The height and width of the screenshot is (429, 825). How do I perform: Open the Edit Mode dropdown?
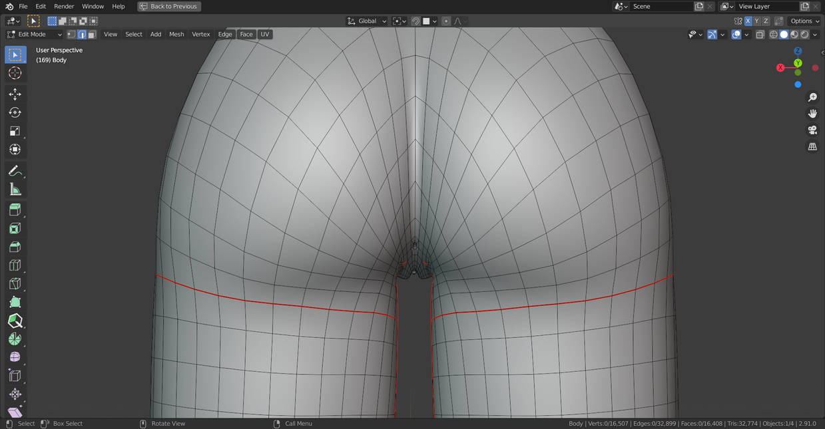tap(34, 35)
